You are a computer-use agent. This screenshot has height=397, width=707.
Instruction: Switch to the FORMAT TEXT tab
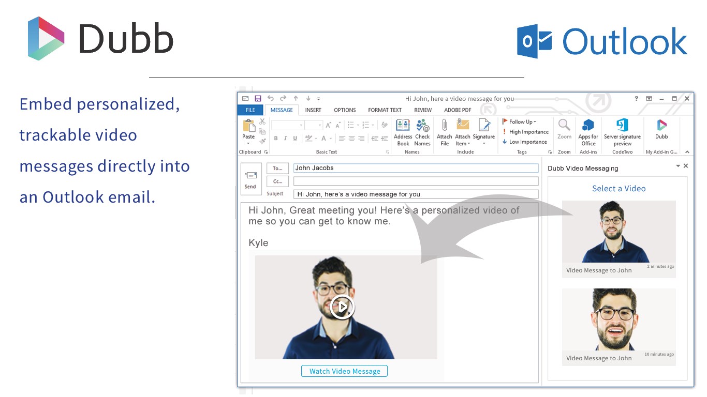coord(385,110)
